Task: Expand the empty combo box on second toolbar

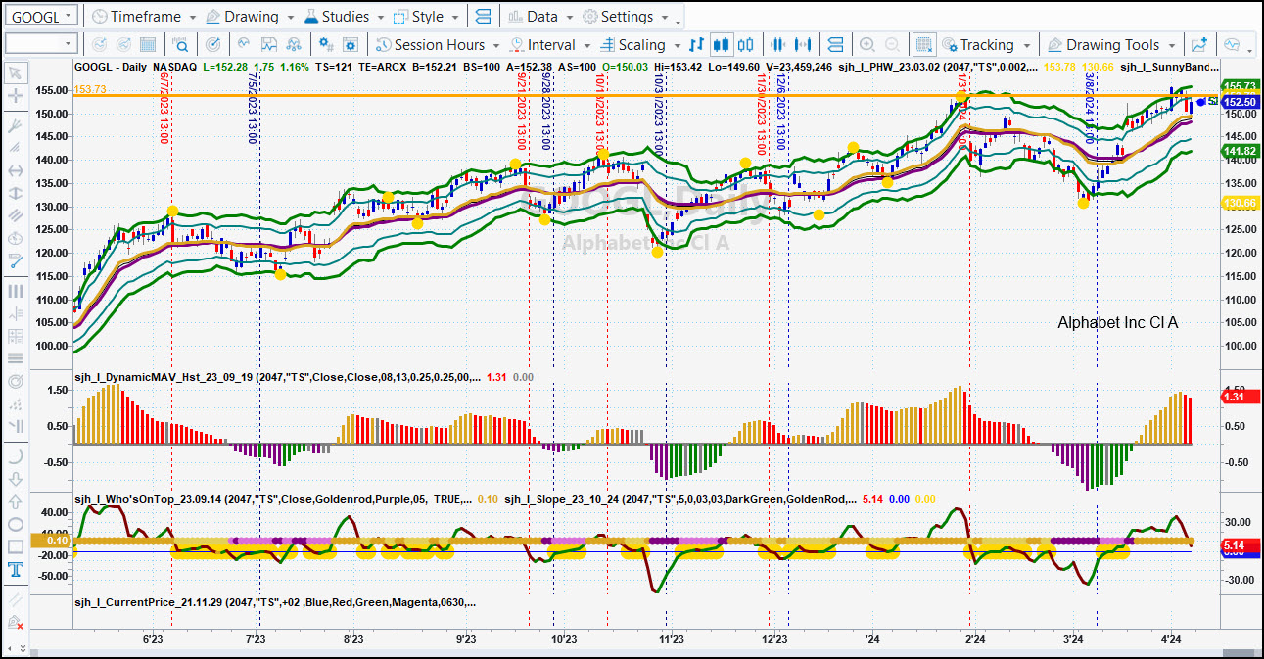Action: (x=40, y=44)
